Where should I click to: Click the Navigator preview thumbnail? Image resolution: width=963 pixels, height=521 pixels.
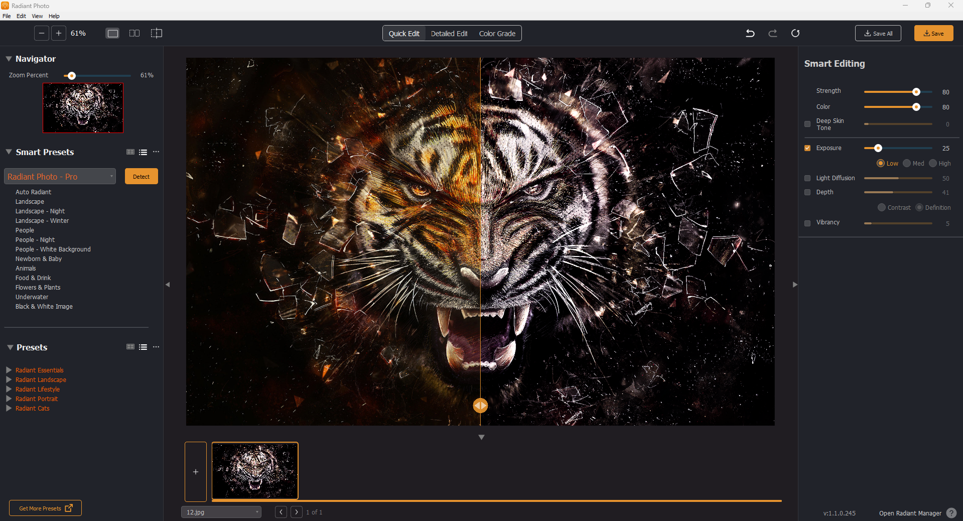tap(83, 108)
